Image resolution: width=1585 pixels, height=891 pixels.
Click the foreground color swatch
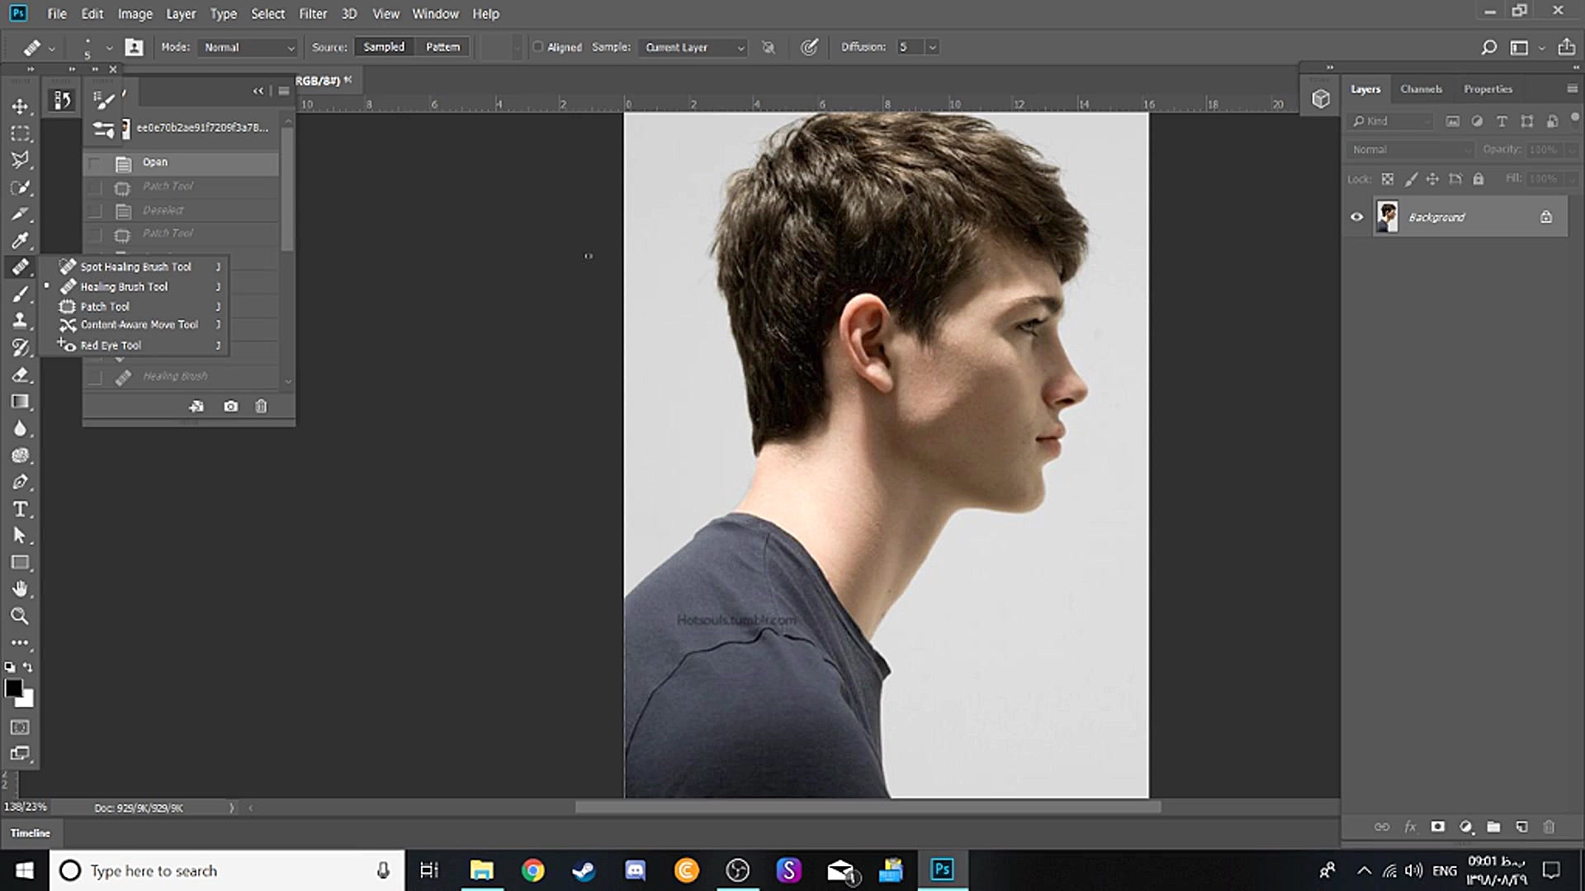[x=13, y=688]
